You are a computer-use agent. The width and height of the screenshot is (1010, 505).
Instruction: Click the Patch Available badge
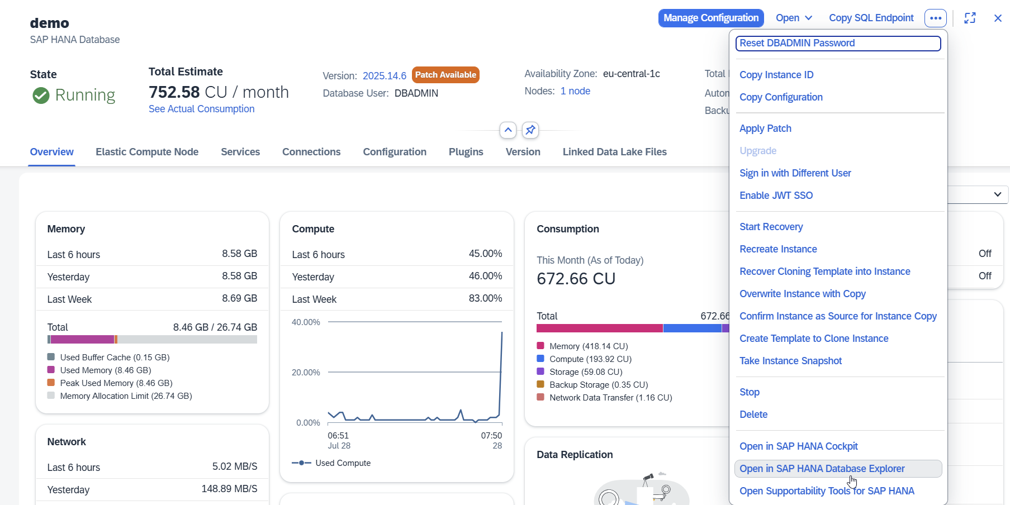click(x=445, y=75)
